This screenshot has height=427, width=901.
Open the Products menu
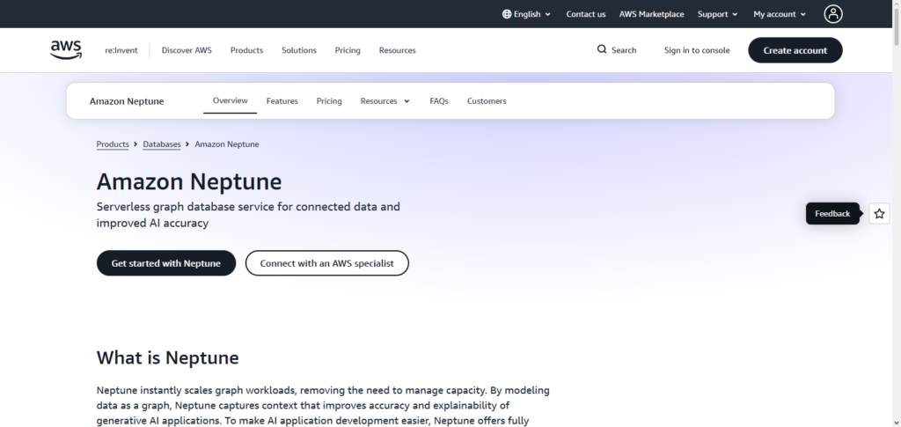coord(246,50)
